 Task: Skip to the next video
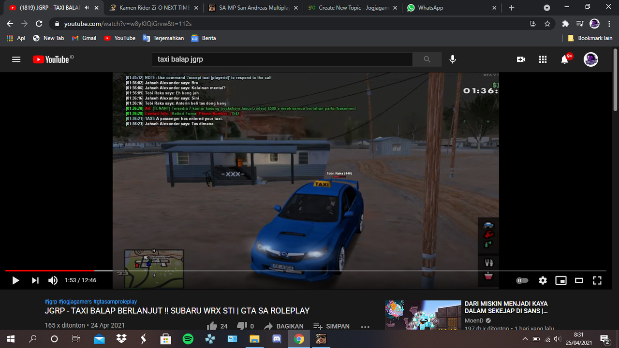(x=35, y=280)
